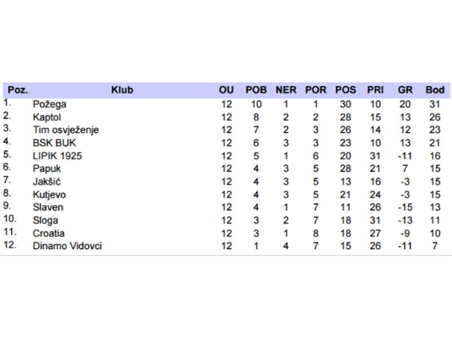Screen dimensions: 452x339
Task: Select the NER column header
Action: coord(286,90)
